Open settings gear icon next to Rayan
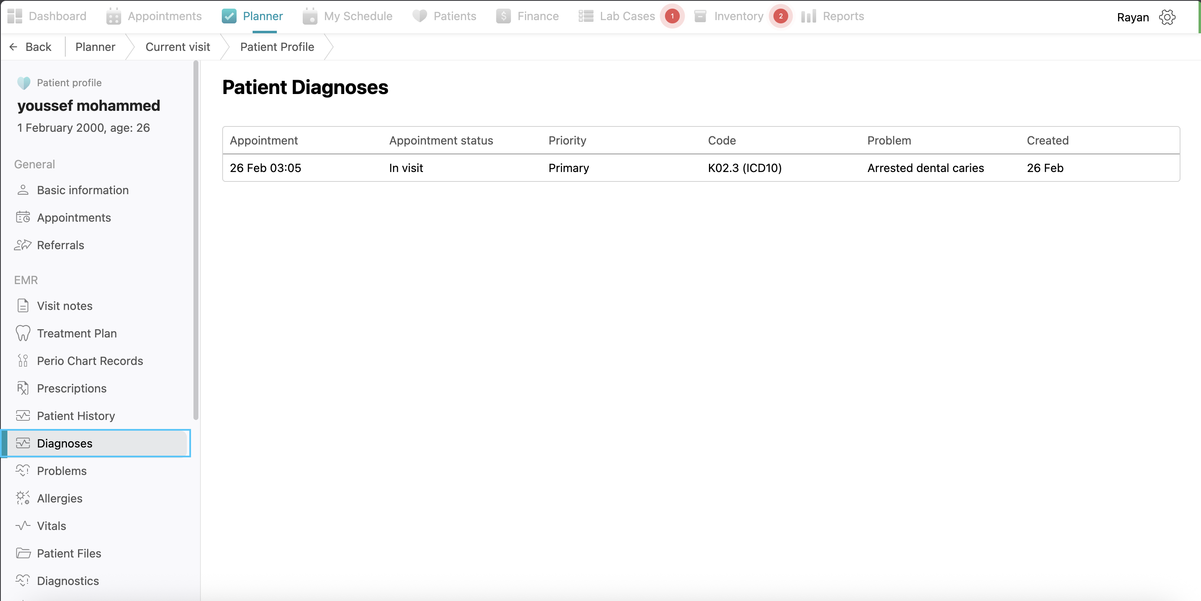The width and height of the screenshot is (1201, 601). click(1167, 17)
